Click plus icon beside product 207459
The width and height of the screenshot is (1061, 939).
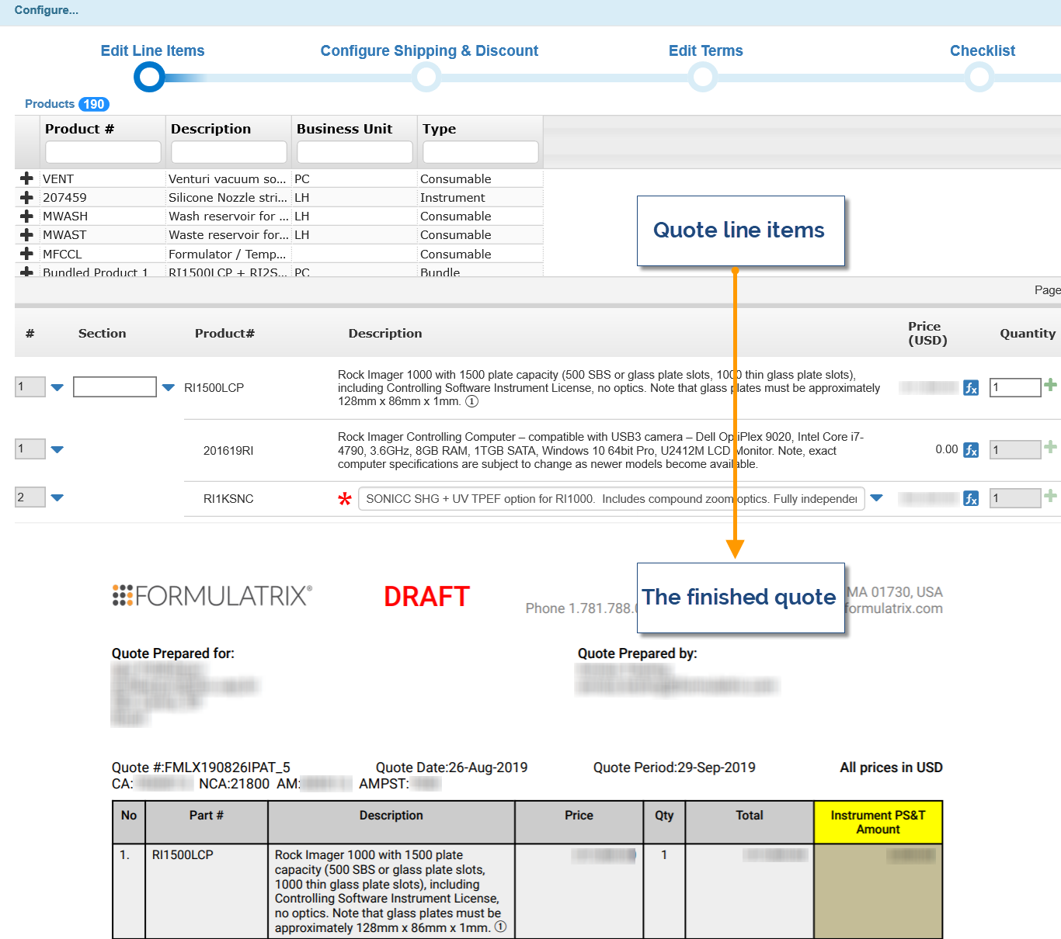(26, 197)
